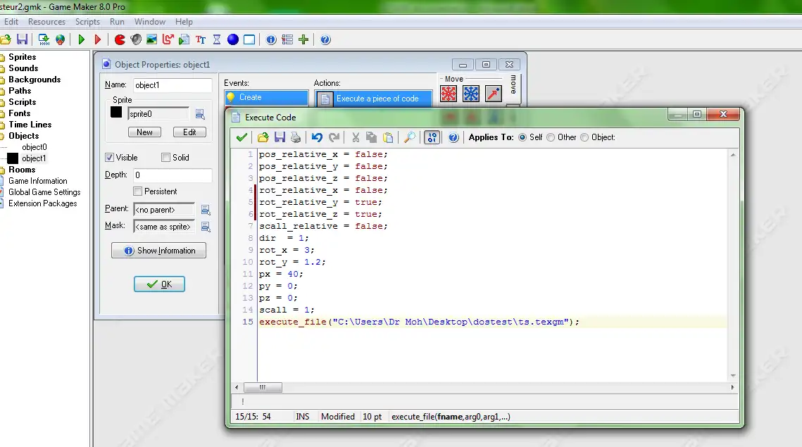Click Show Information button
The height and width of the screenshot is (447, 802).
158,251
